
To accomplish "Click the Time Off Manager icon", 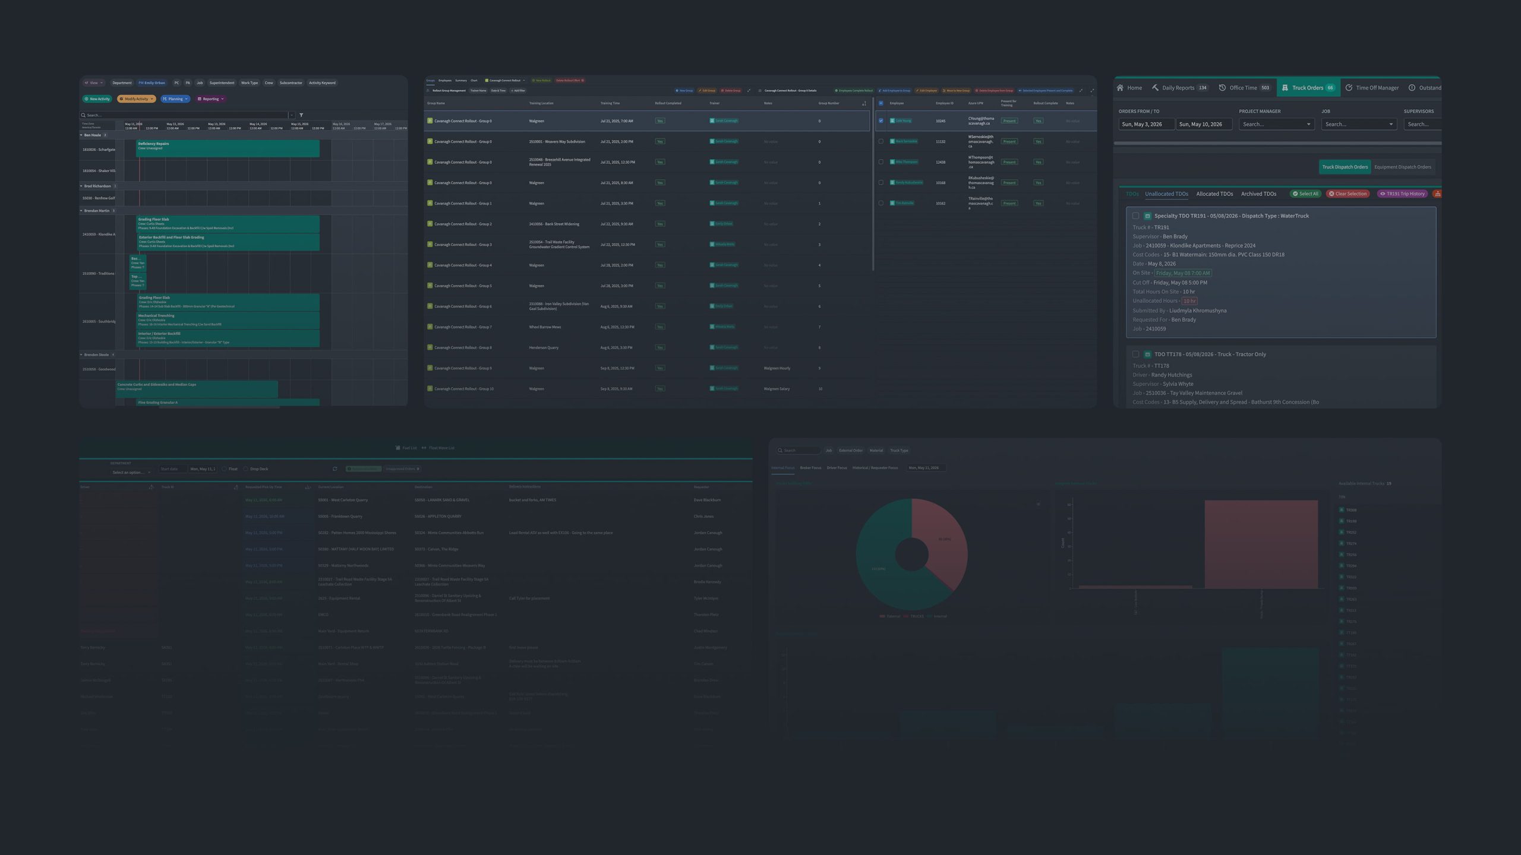I will pos(1349,88).
